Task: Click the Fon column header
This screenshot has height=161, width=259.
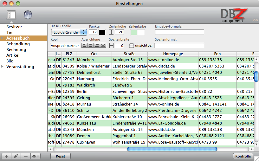Action: 217,54
